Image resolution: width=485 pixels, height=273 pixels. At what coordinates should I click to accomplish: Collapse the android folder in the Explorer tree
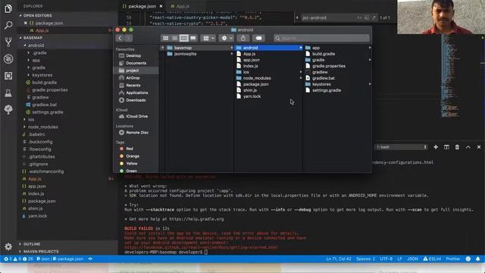(x=25, y=45)
